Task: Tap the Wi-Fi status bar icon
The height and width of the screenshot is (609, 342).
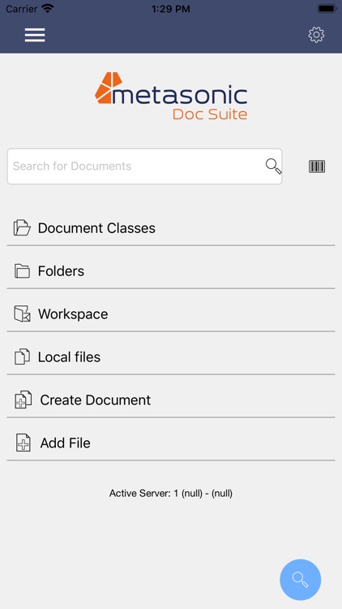Action: [x=48, y=9]
